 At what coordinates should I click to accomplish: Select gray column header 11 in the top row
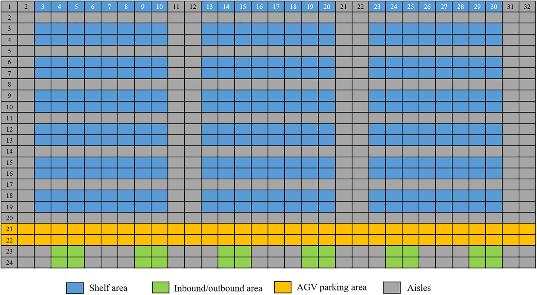(x=176, y=6)
